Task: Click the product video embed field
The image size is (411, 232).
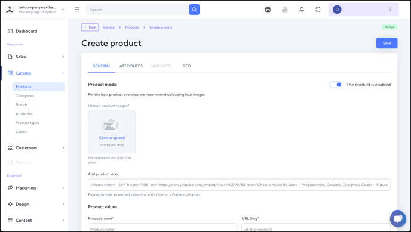Action: [240, 185]
